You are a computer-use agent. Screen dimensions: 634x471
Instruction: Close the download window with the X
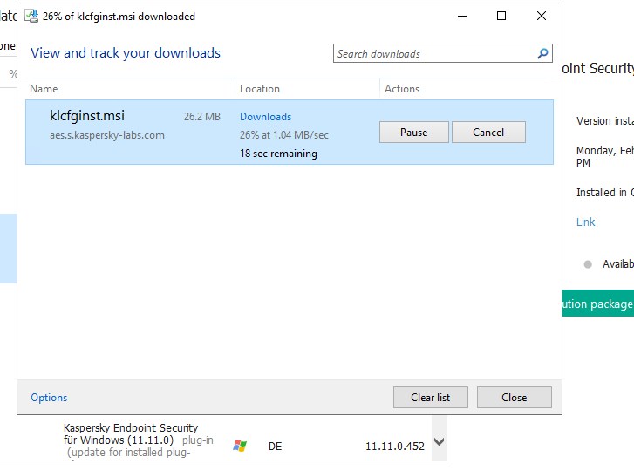click(542, 16)
